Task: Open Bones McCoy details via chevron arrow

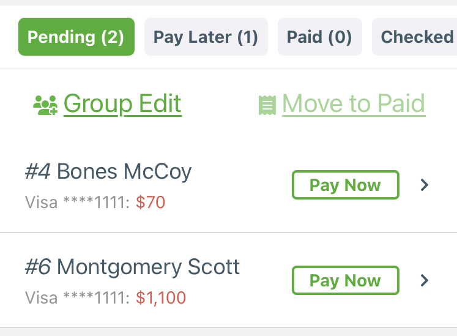Action: (425, 185)
